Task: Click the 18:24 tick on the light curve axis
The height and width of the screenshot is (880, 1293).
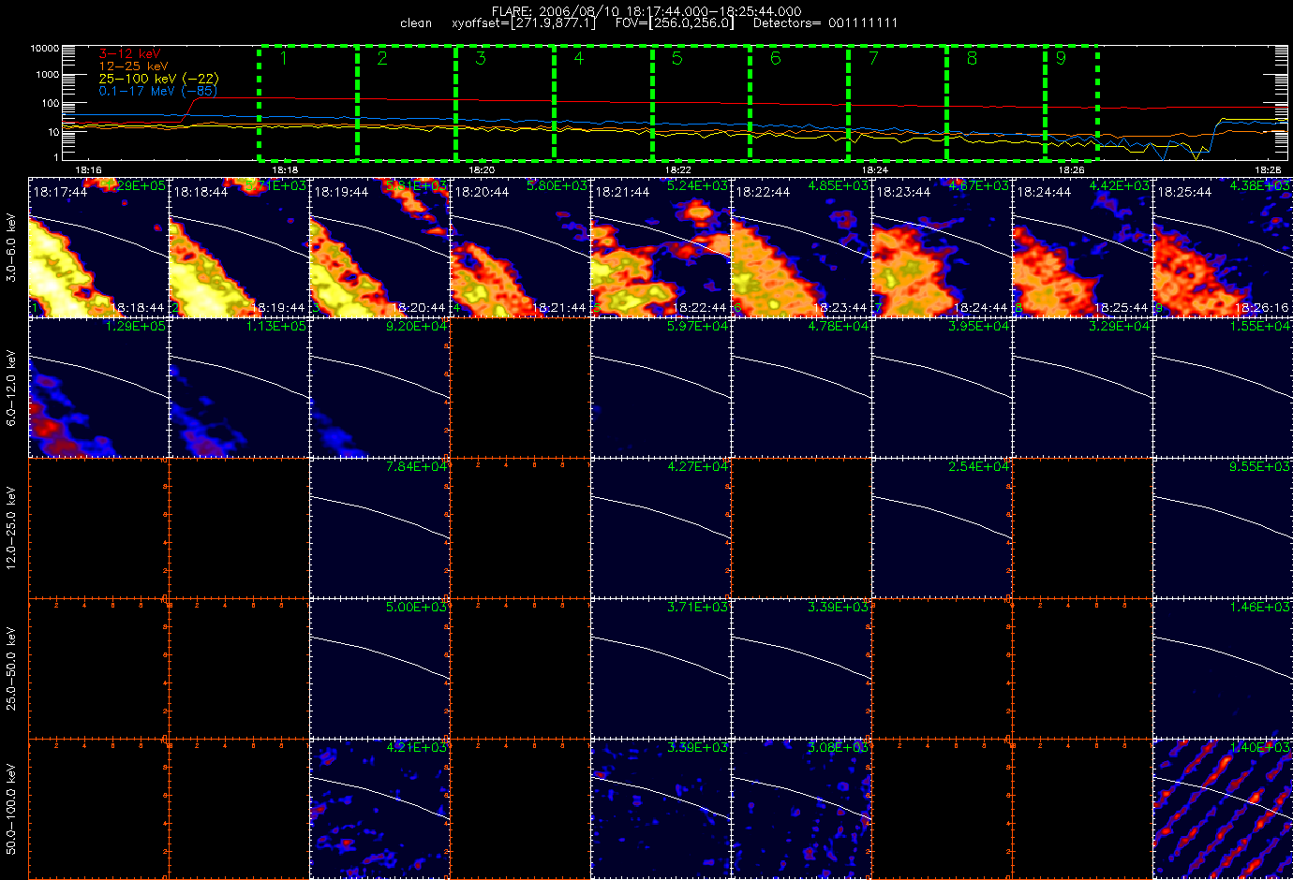Action: 875,169
